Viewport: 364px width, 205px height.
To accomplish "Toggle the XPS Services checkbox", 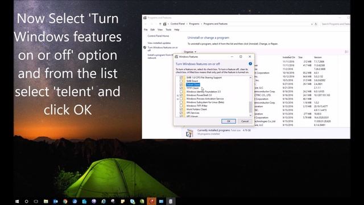I will click(181, 113).
